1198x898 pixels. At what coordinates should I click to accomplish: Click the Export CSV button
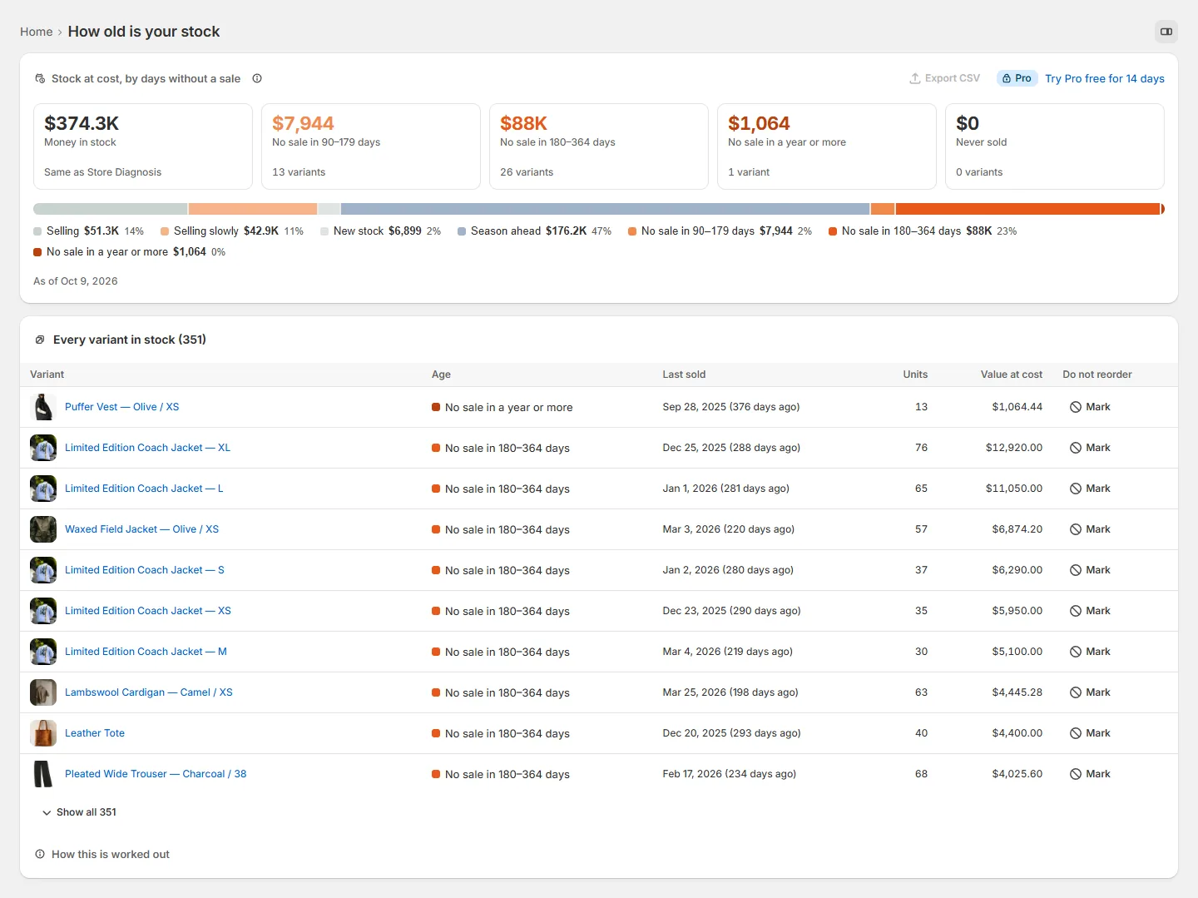[x=944, y=78]
